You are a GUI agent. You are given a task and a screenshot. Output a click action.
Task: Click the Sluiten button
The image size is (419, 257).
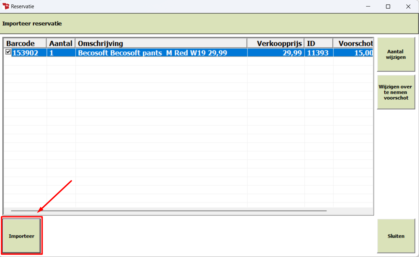(x=396, y=236)
